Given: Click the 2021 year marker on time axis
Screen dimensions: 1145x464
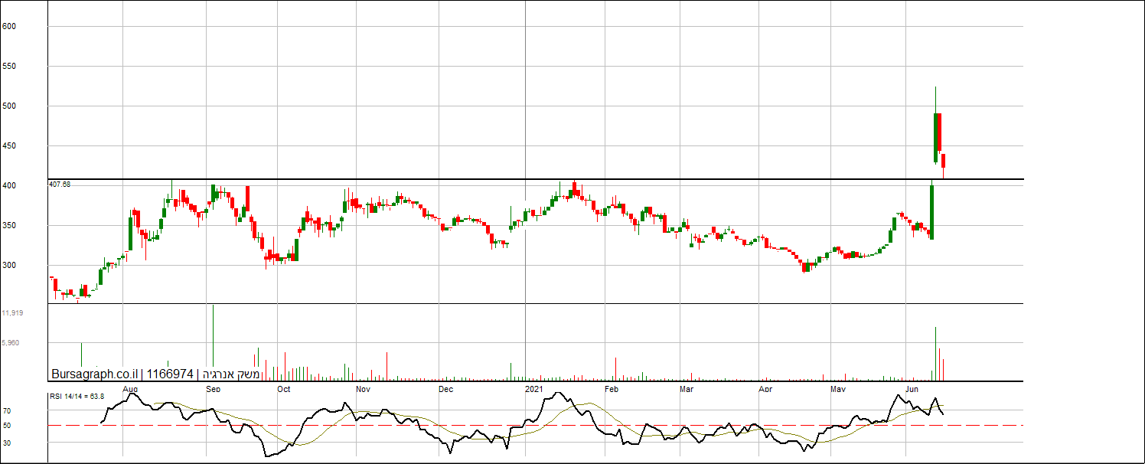Looking at the screenshot, I should point(533,389).
